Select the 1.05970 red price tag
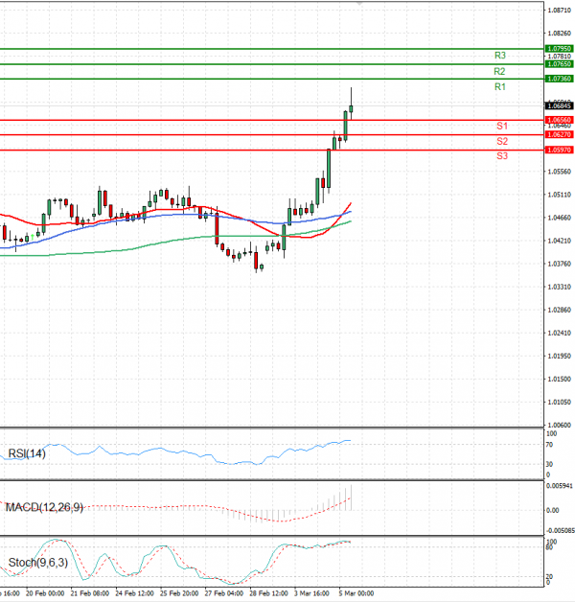The width and height of the screenshot is (575, 602). coord(559,150)
